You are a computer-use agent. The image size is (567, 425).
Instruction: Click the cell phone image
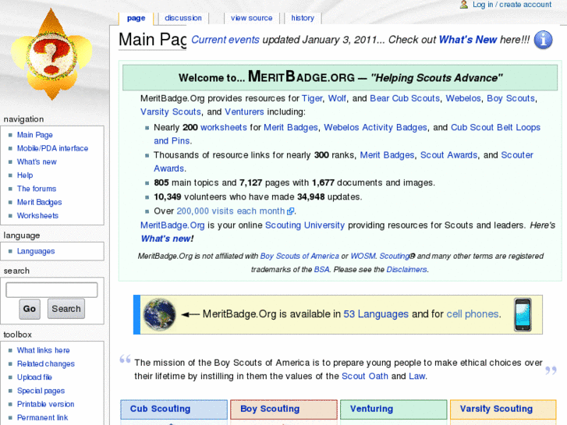(x=523, y=315)
